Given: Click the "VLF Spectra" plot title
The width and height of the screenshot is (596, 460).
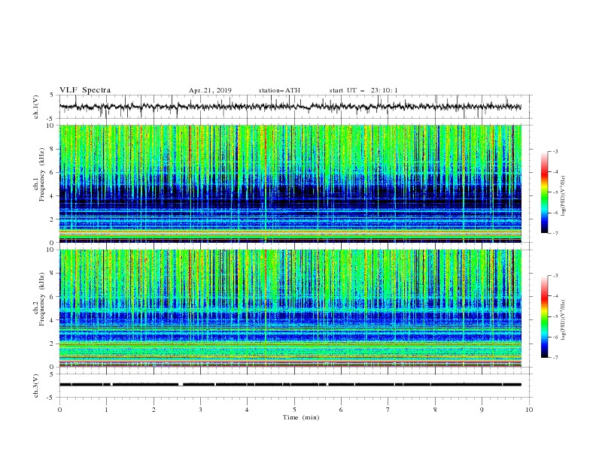Looking at the screenshot, I should pyautogui.click(x=85, y=90).
